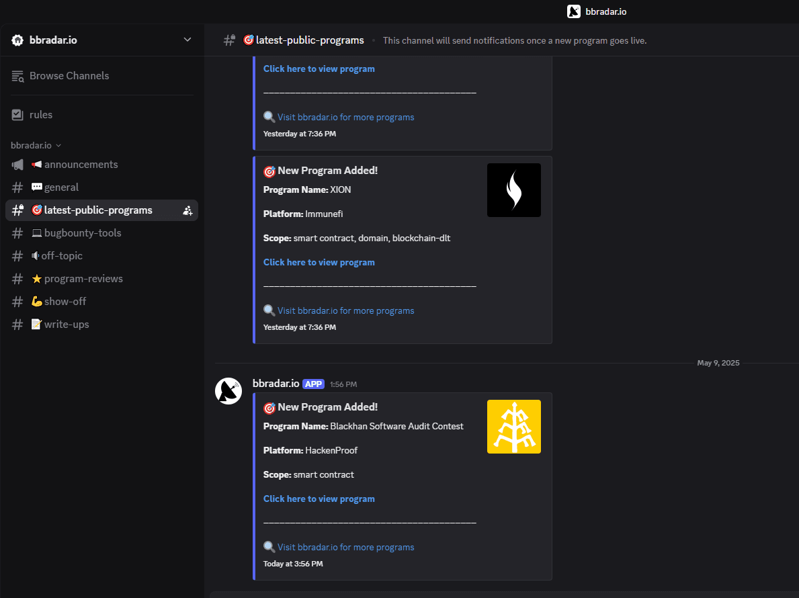Open the general channel

coord(61,187)
